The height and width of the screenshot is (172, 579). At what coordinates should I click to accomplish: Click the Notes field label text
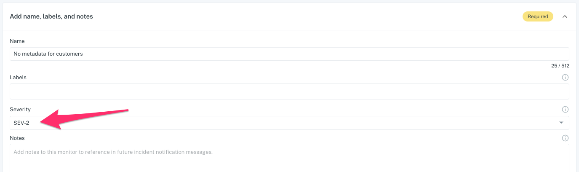17,138
